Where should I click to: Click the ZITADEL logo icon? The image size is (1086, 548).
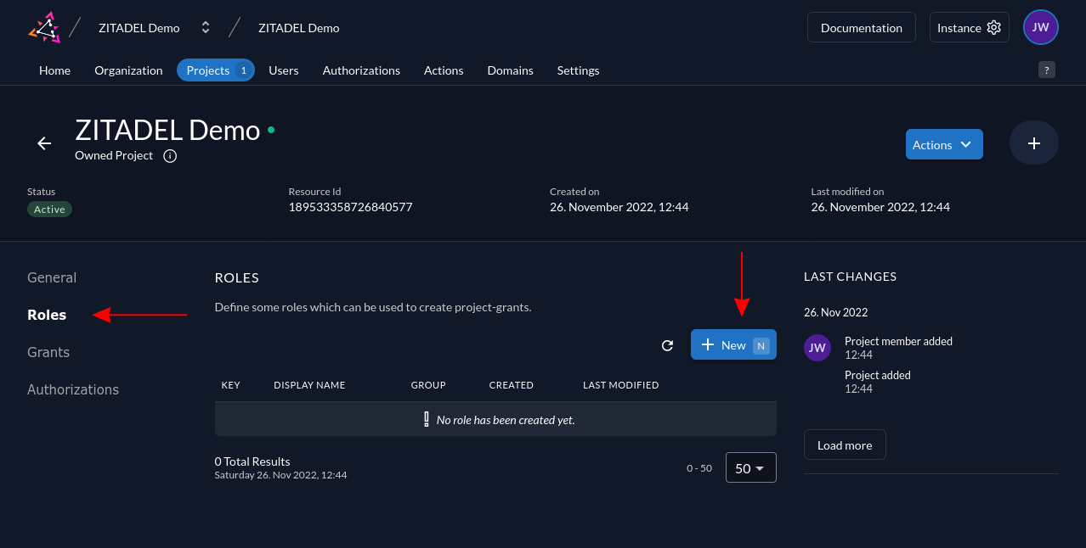44,27
